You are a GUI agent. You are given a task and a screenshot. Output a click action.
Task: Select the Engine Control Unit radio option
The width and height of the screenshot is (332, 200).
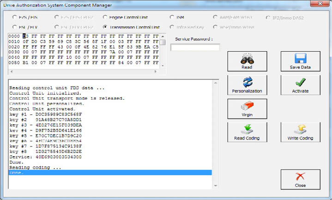click(105, 18)
